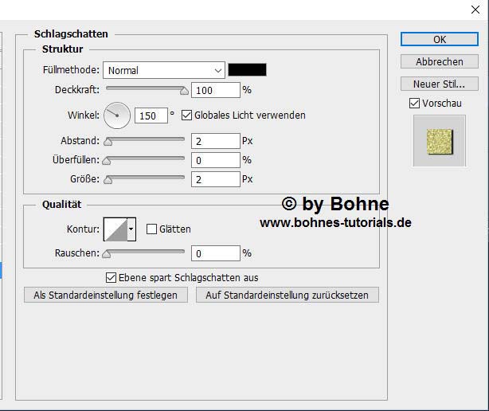Expand the Kontur picker arrow
Image resolution: width=489 pixels, height=411 pixels.
(x=131, y=229)
